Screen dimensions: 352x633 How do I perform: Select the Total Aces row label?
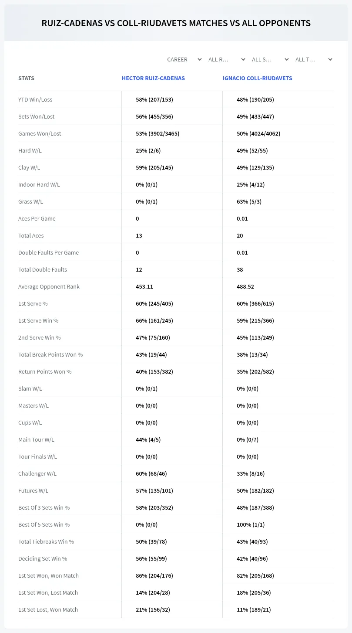pos(31,236)
